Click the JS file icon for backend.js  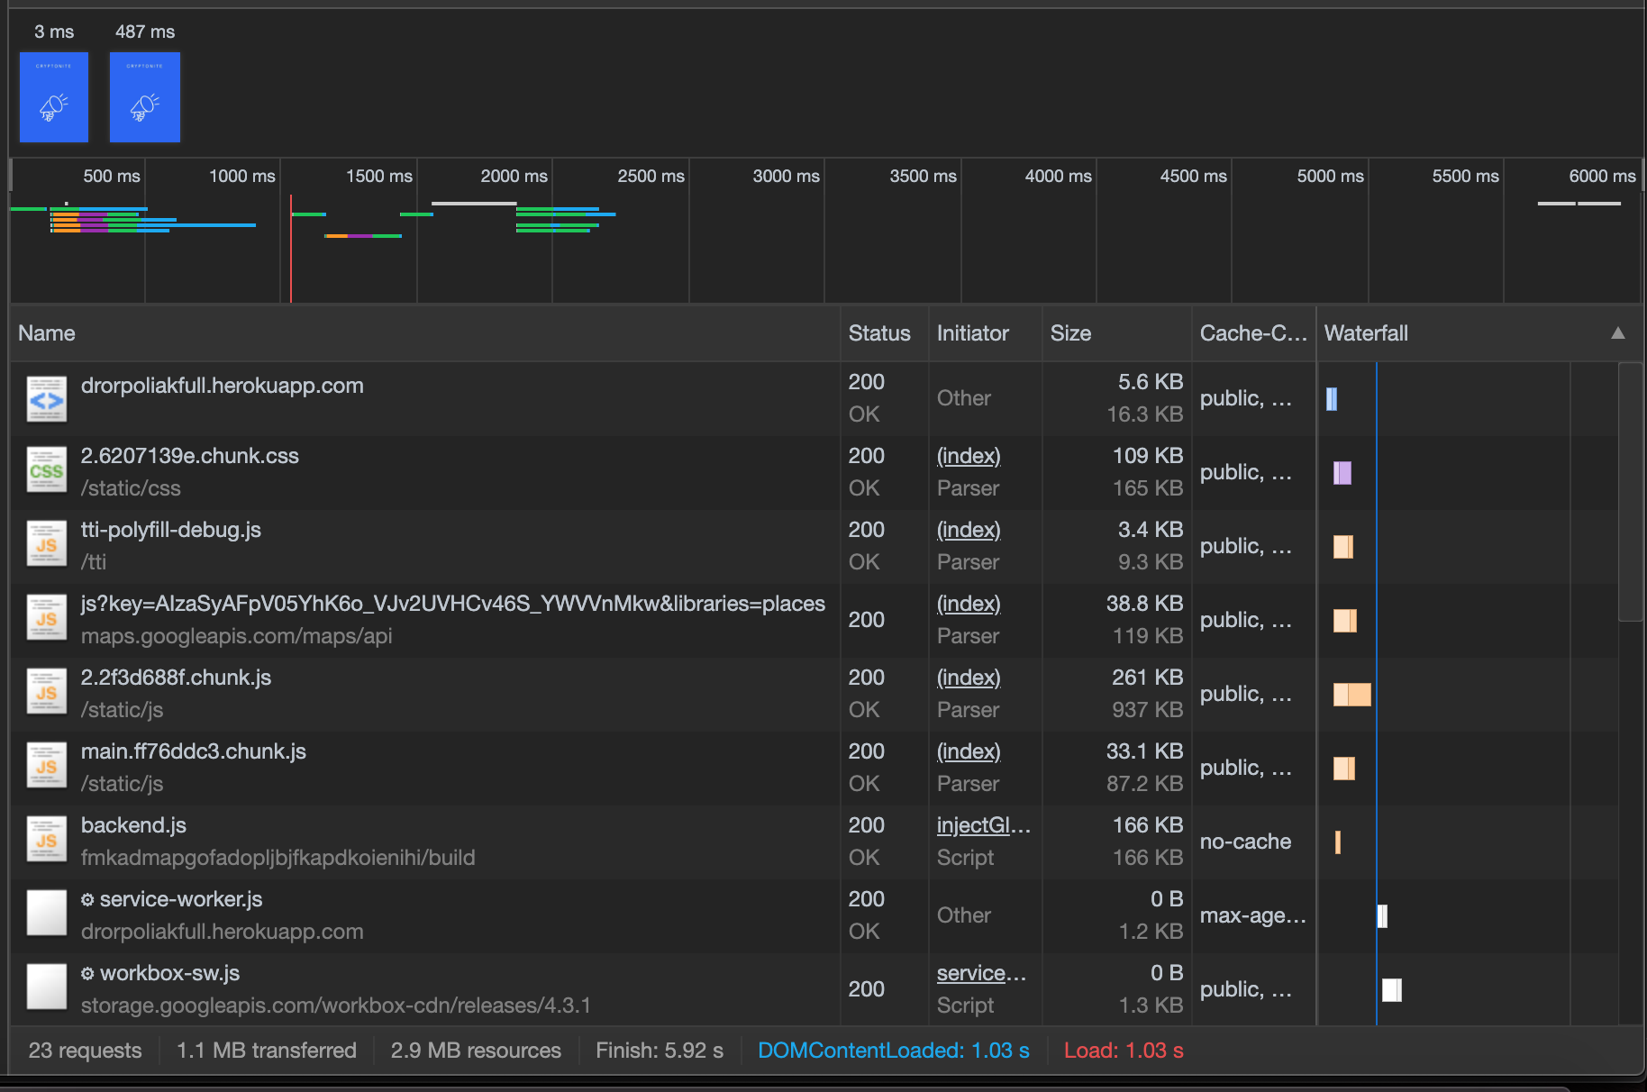47,841
